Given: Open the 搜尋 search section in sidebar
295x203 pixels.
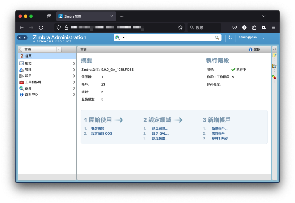Looking at the screenshot, I should pyautogui.click(x=28, y=88).
